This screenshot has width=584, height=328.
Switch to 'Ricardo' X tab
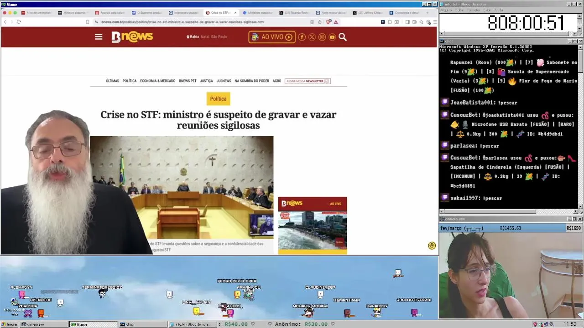(x=296, y=13)
